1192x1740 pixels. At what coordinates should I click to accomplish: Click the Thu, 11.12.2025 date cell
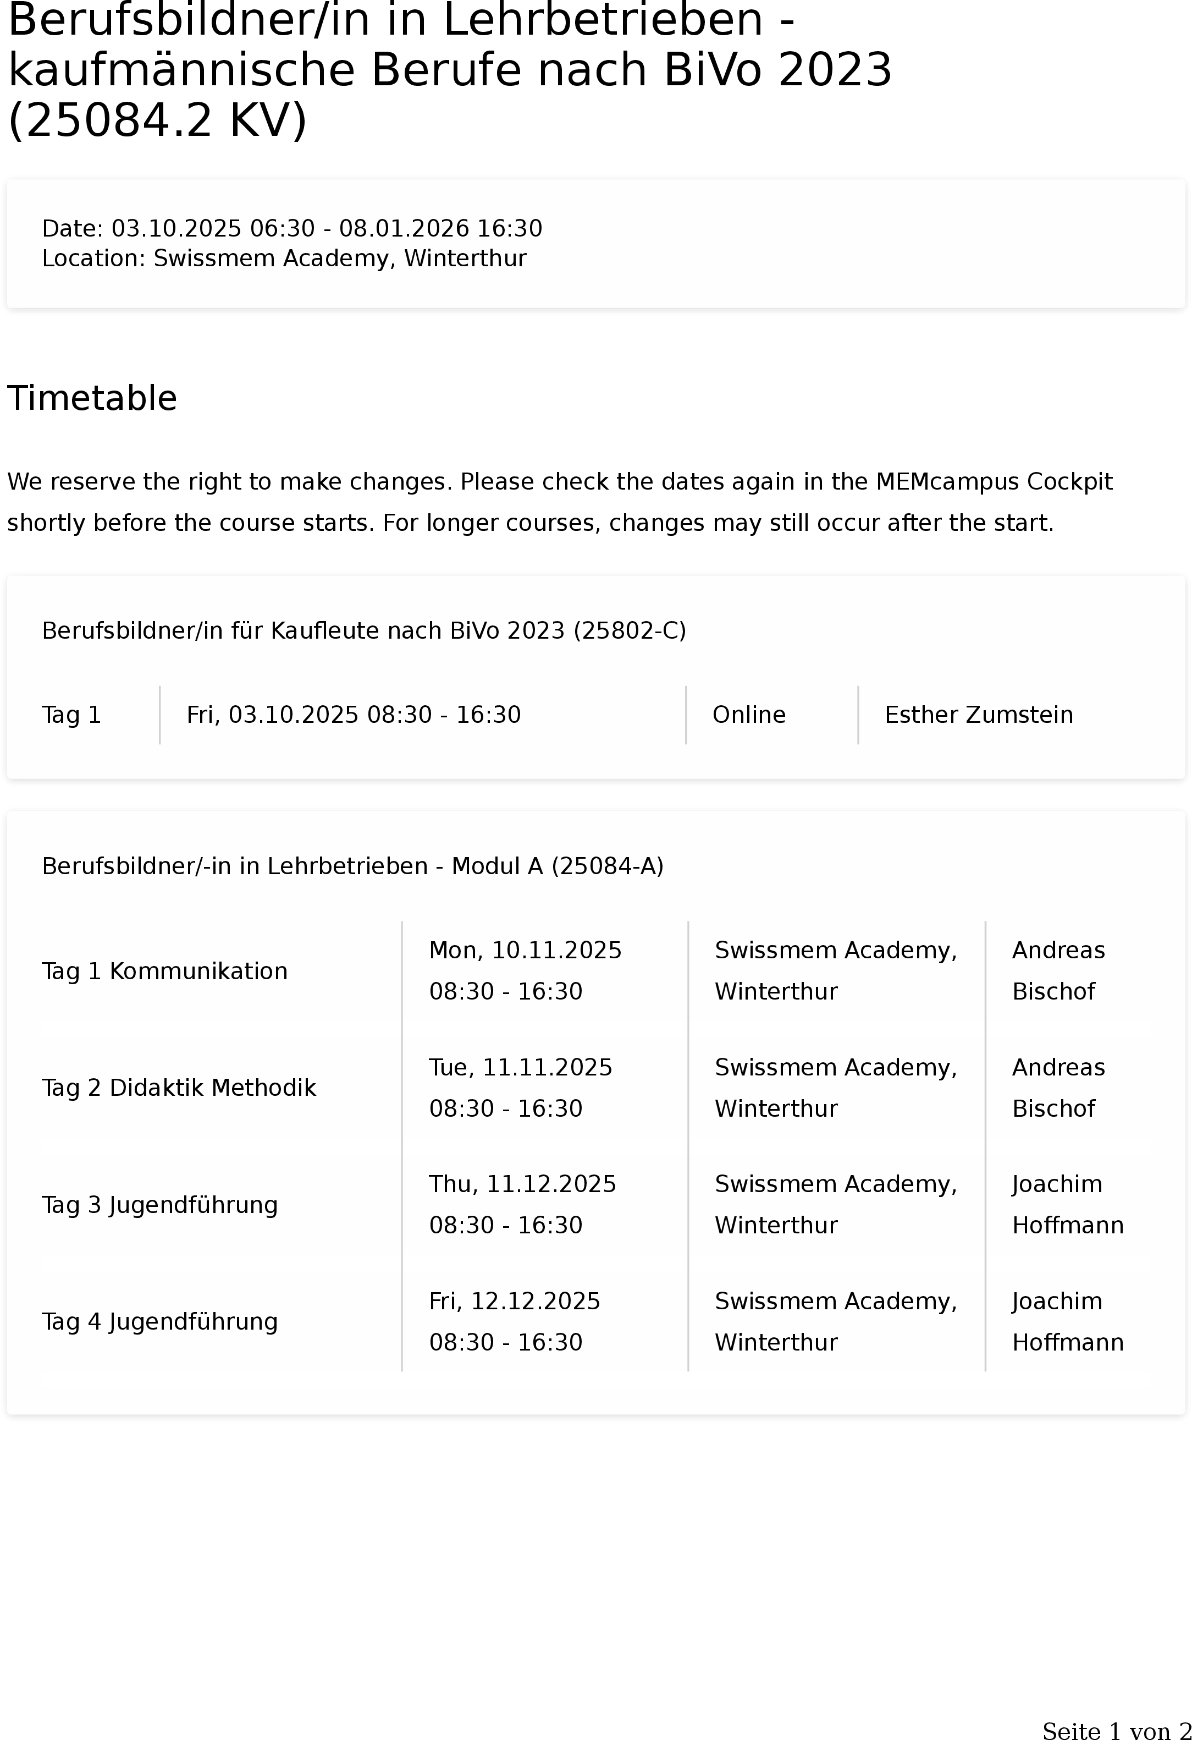[x=522, y=1205]
